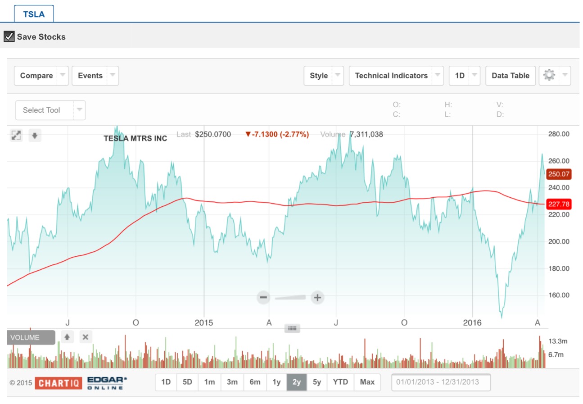Switch the range to YTD

[x=340, y=382]
